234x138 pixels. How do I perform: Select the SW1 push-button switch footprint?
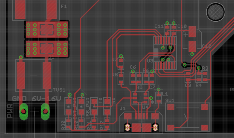(188, 117)
